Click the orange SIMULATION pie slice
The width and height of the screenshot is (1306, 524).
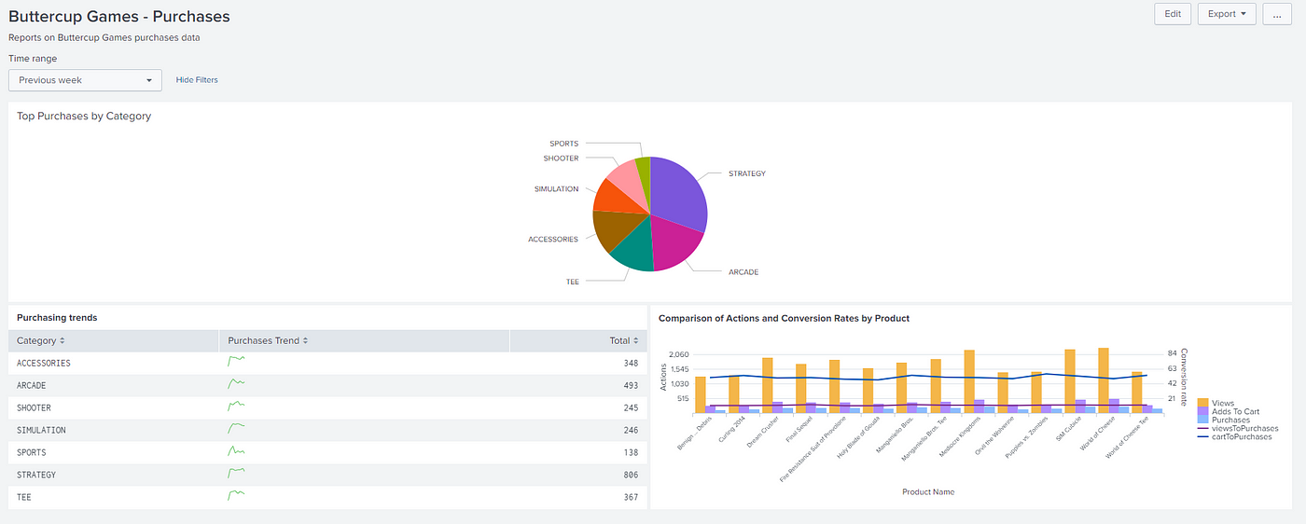click(x=618, y=198)
